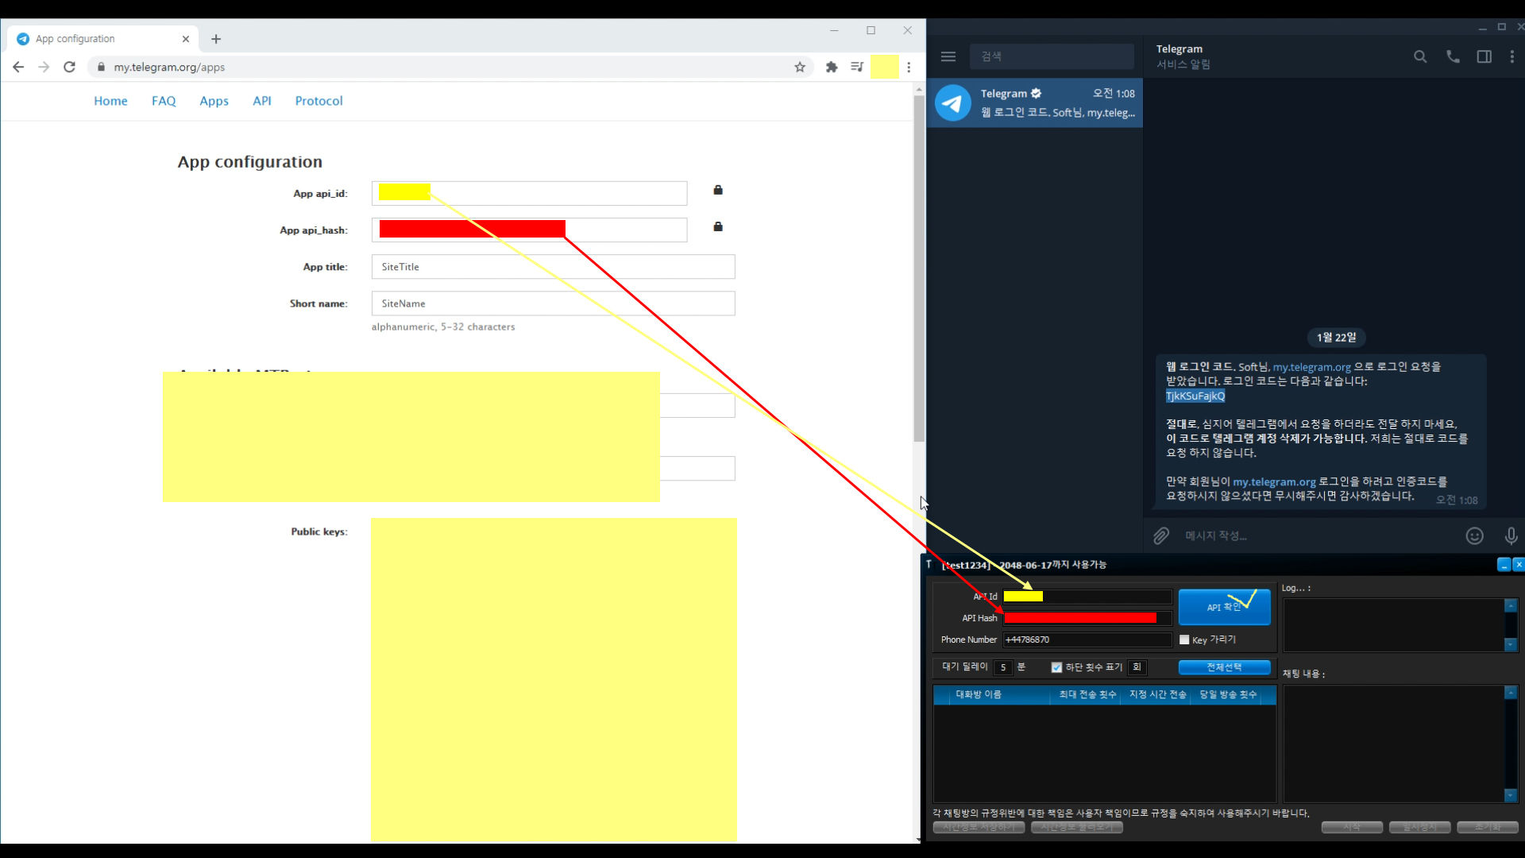Start a call in Telegram chat
This screenshot has height=858, width=1525.
(x=1453, y=56)
